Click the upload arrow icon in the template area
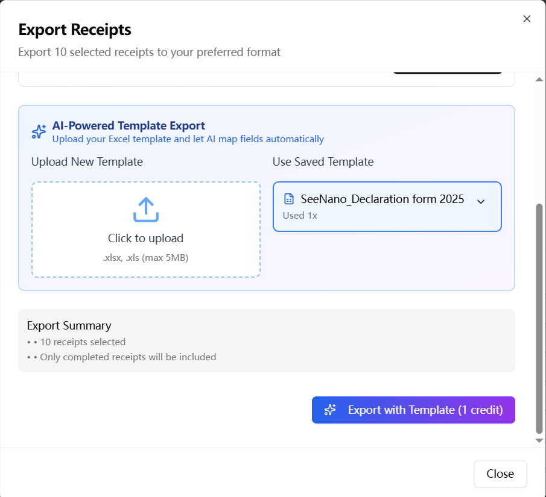Screen dimensions: 546x497 tap(145, 210)
